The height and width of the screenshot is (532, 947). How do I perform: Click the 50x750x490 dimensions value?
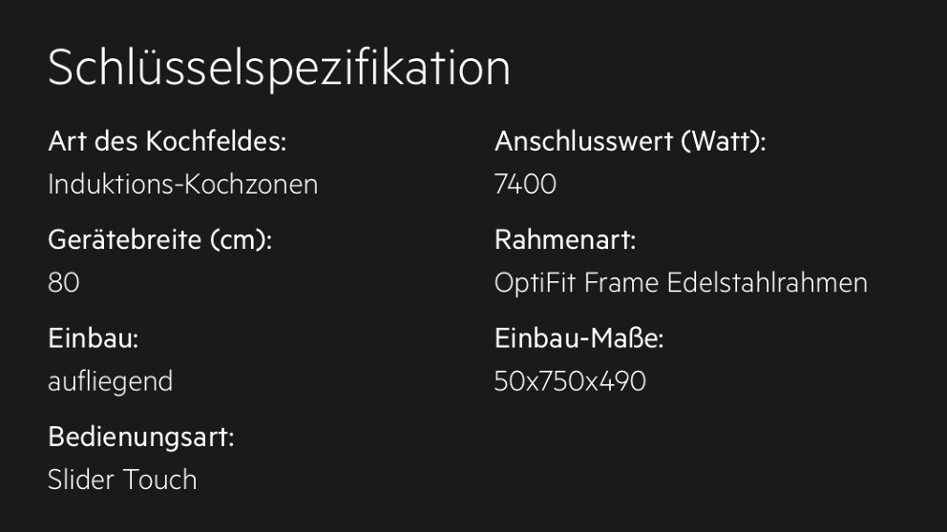[x=570, y=381]
